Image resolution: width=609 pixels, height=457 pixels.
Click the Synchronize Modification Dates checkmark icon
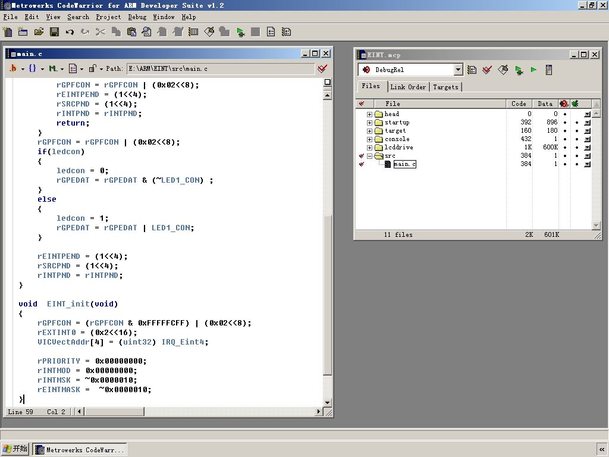pyautogui.click(x=487, y=70)
